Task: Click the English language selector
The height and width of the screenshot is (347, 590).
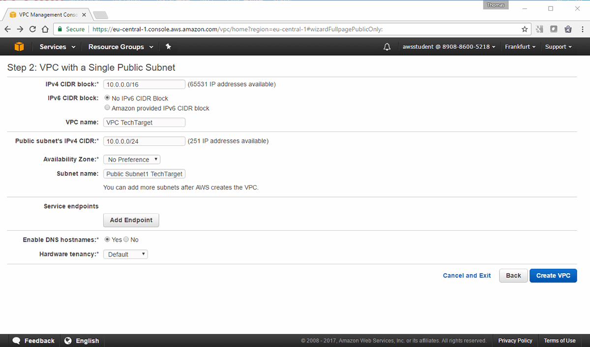Action: tap(82, 341)
